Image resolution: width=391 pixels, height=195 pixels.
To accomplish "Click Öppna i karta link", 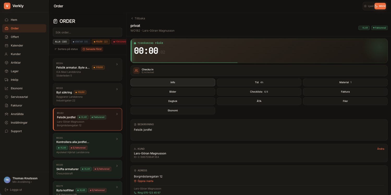I will (x=144, y=181).
